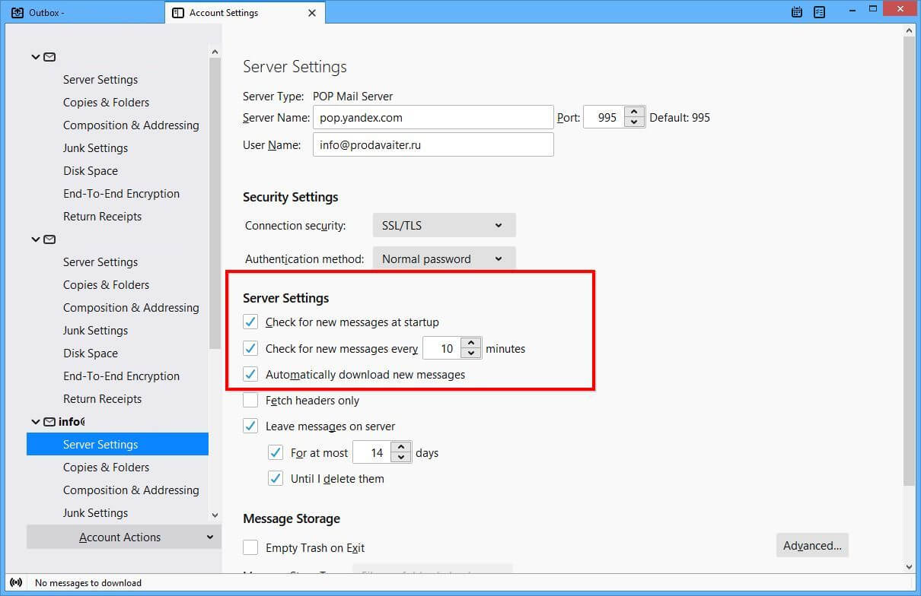Open the Account Actions dropdown
The image size is (921, 596).
pyautogui.click(x=124, y=537)
